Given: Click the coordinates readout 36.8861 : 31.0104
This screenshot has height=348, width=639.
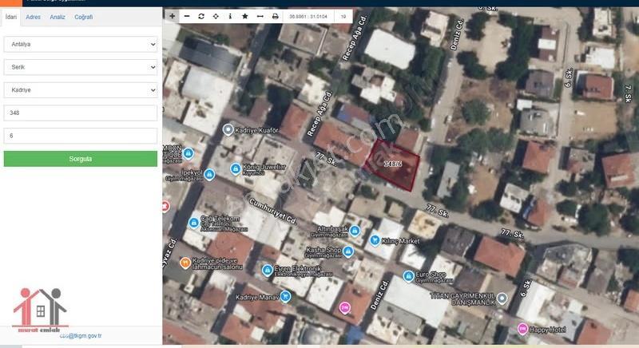Looking at the screenshot, I should click(x=308, y=17).
